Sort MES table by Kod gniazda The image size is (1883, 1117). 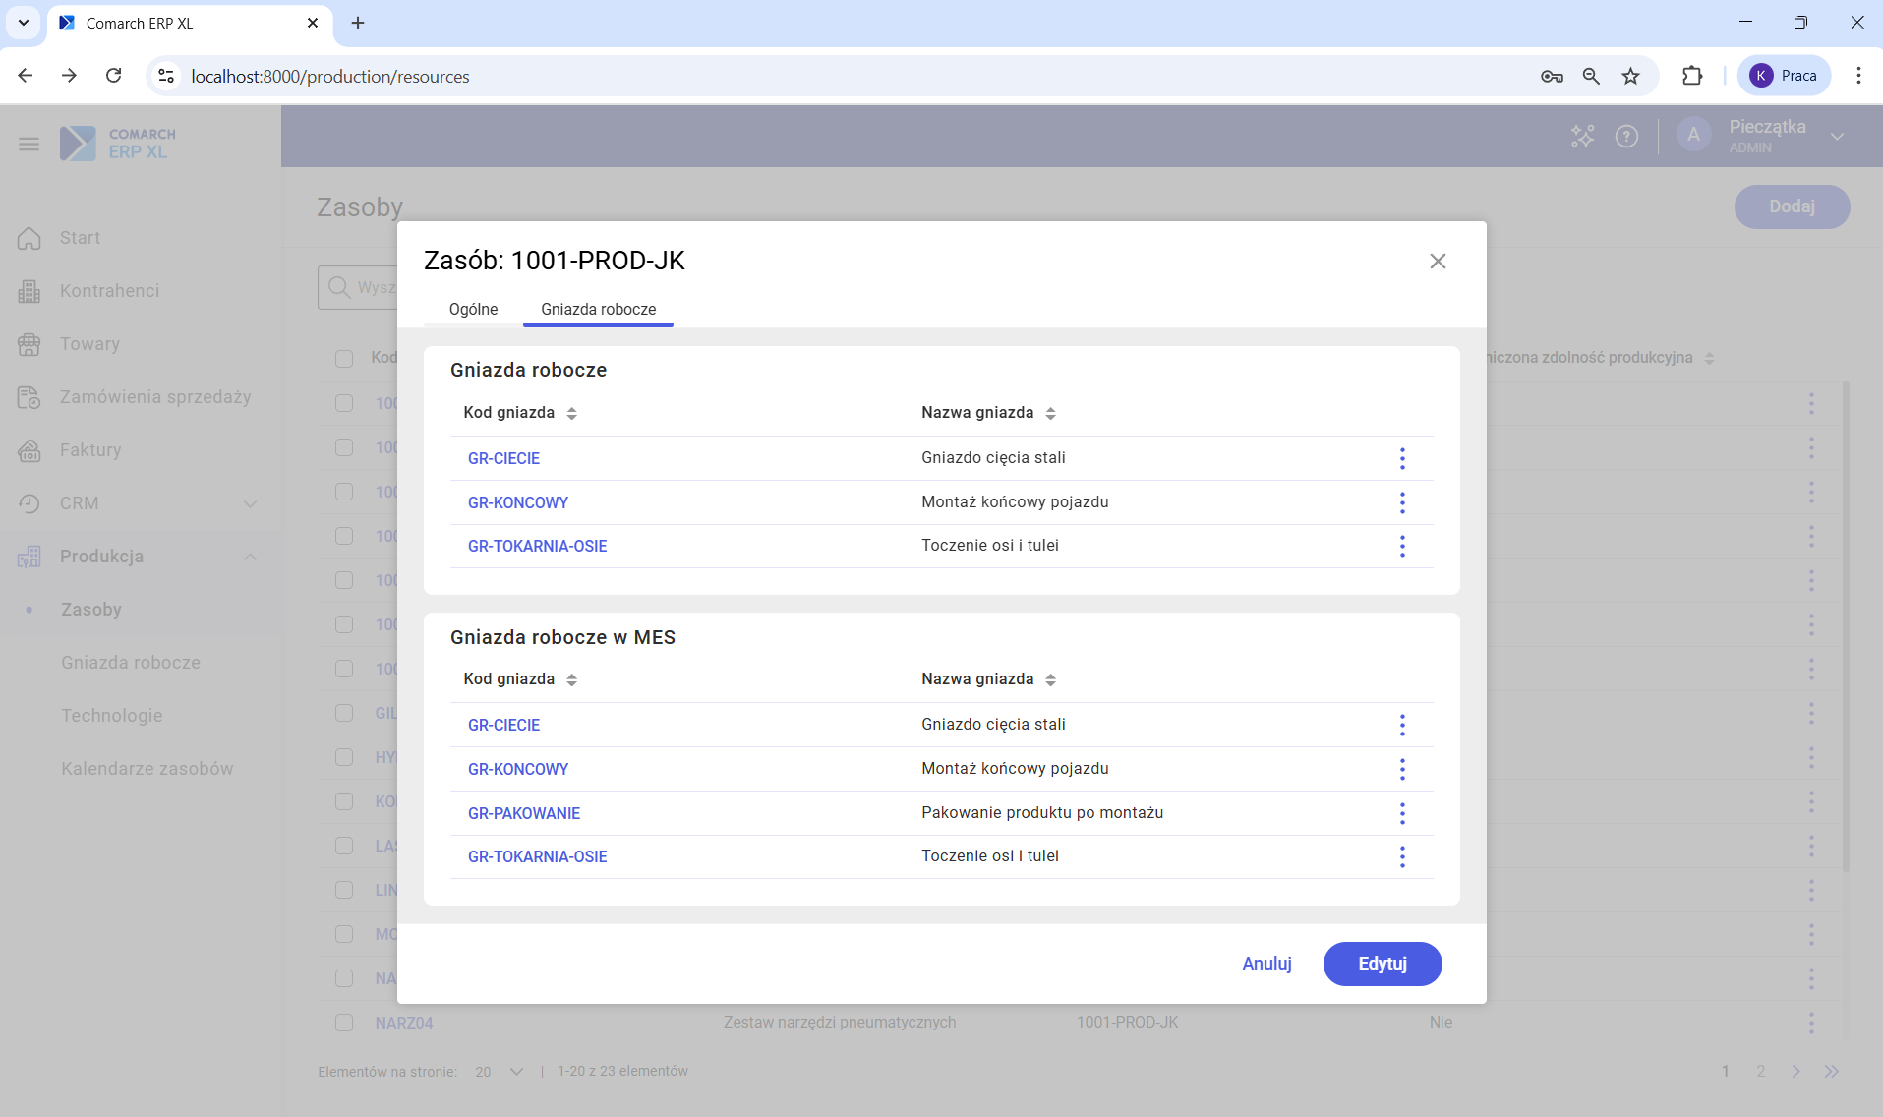click(571, 679)
